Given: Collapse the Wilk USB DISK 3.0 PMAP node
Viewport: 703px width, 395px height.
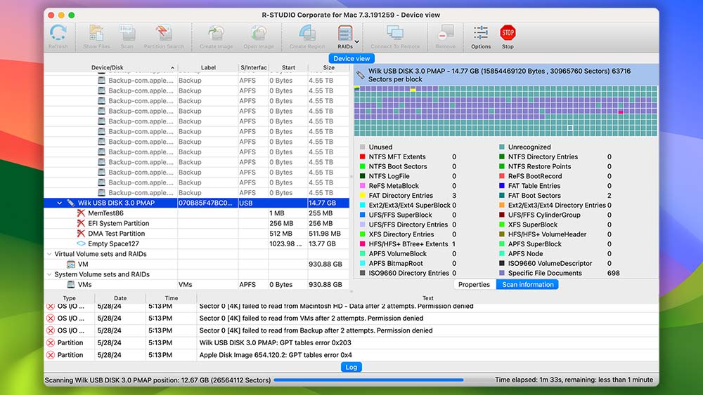Looking at the screenshot, I should pos(59,203).
